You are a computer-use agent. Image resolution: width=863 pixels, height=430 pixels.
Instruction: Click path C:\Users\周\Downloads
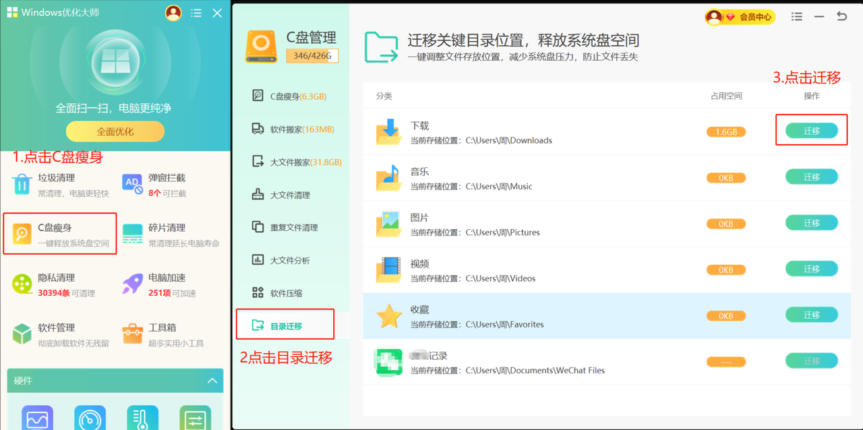[x=509, y=140]
